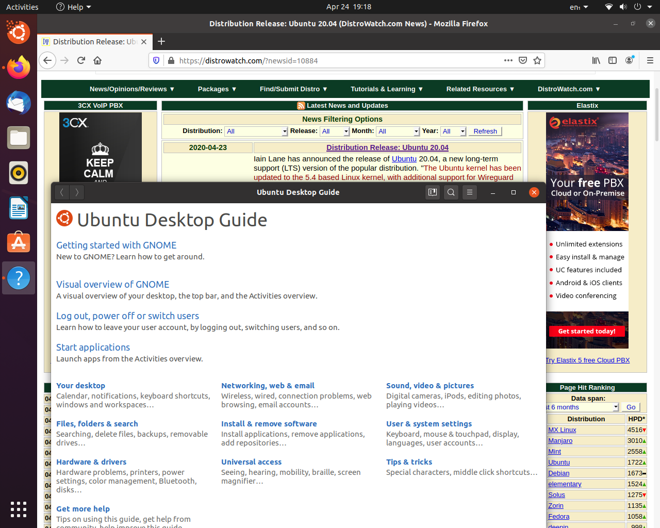
Task: Expand the Packages menu
Action: point(217,89)
